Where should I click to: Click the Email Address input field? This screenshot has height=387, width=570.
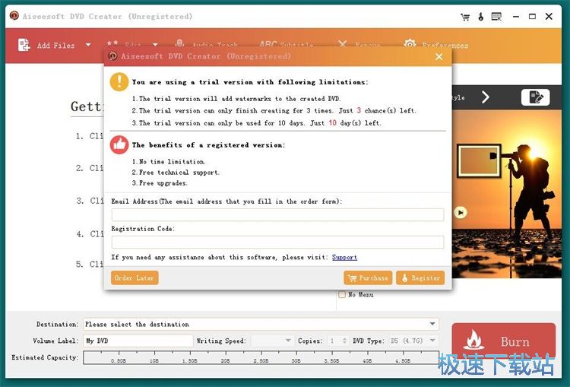pyautogui.click(x=277, y=214)
